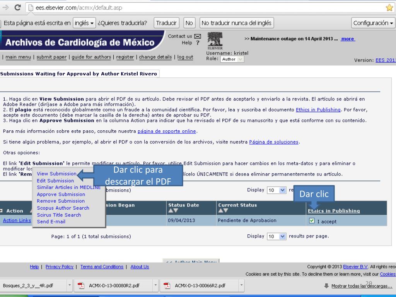396x297 pixels.
Task: Open Terms and Conditions footer link
Action: (102, 267)
